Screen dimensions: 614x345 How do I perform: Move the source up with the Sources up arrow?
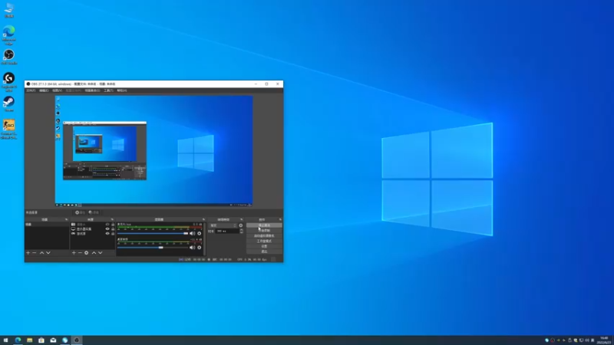[x=94, y=253]
